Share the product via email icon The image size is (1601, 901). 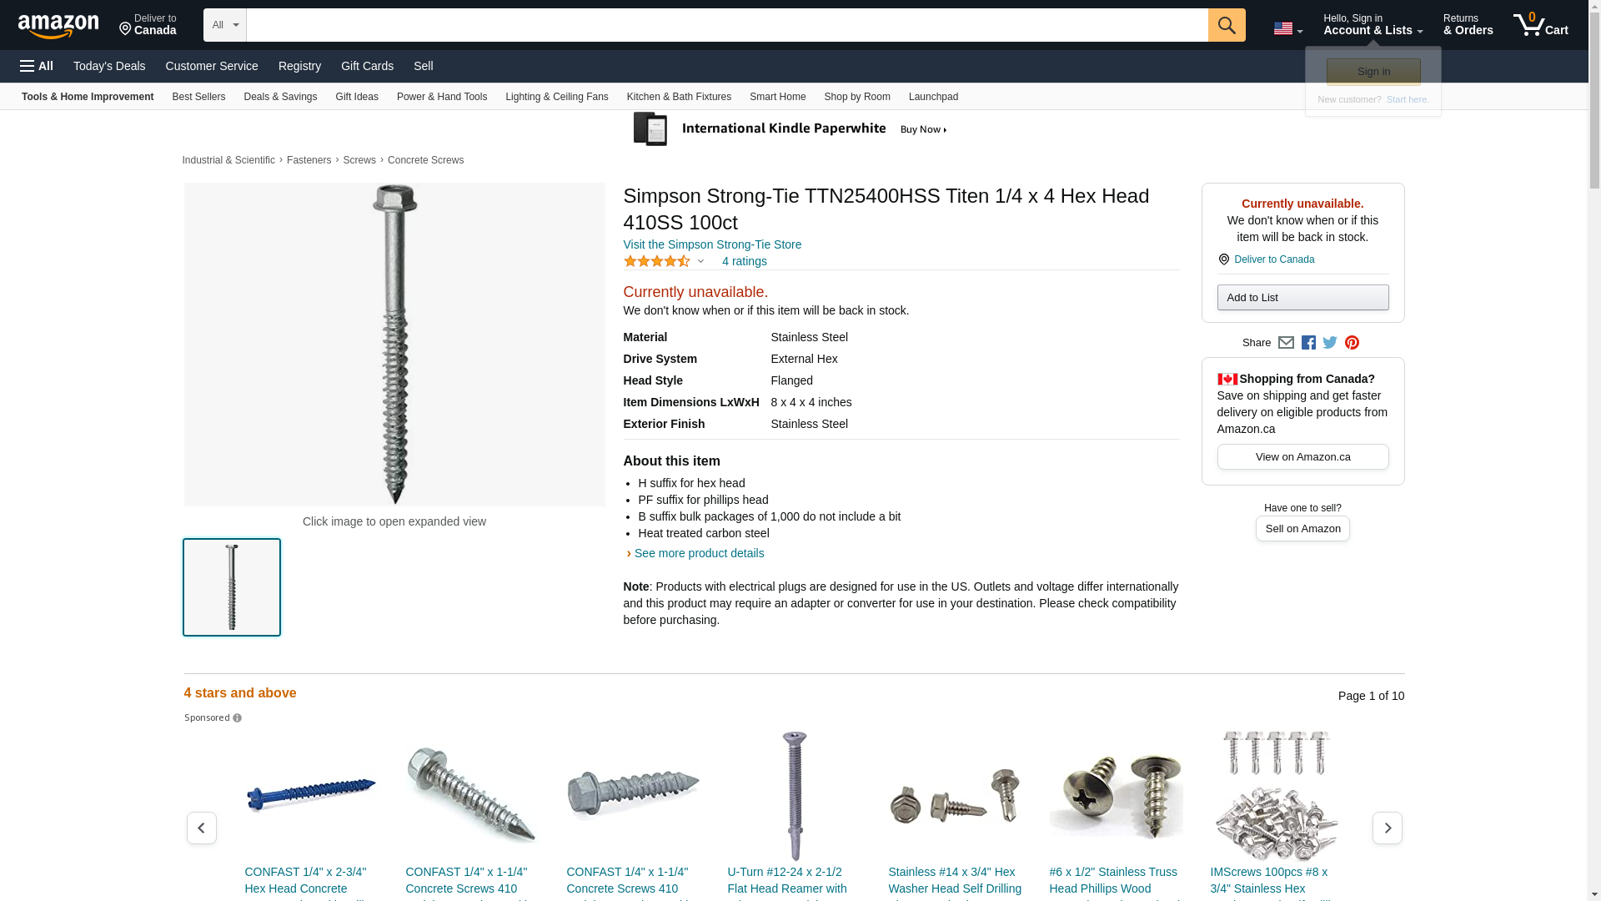click(1286, 343)
